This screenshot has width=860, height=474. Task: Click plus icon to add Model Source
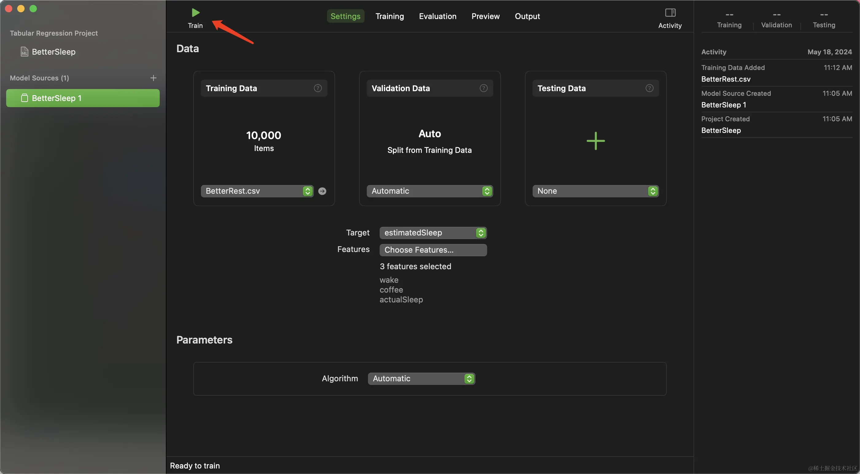153,78
